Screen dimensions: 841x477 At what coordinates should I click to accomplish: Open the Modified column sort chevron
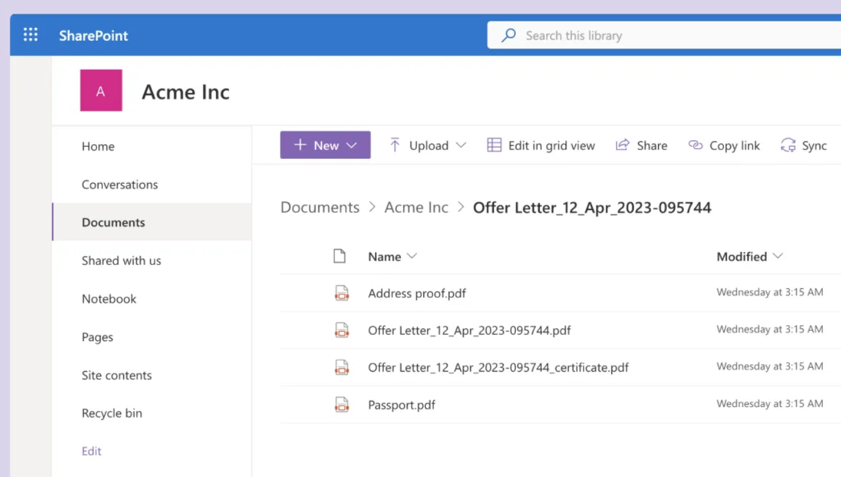point(778,257)
